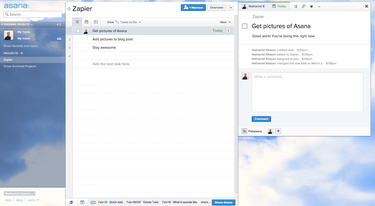Expand Personal Projects workspace menu

[x=18, y=24]
